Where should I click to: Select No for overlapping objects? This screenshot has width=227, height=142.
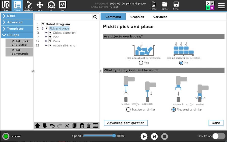tap(181, 63)
